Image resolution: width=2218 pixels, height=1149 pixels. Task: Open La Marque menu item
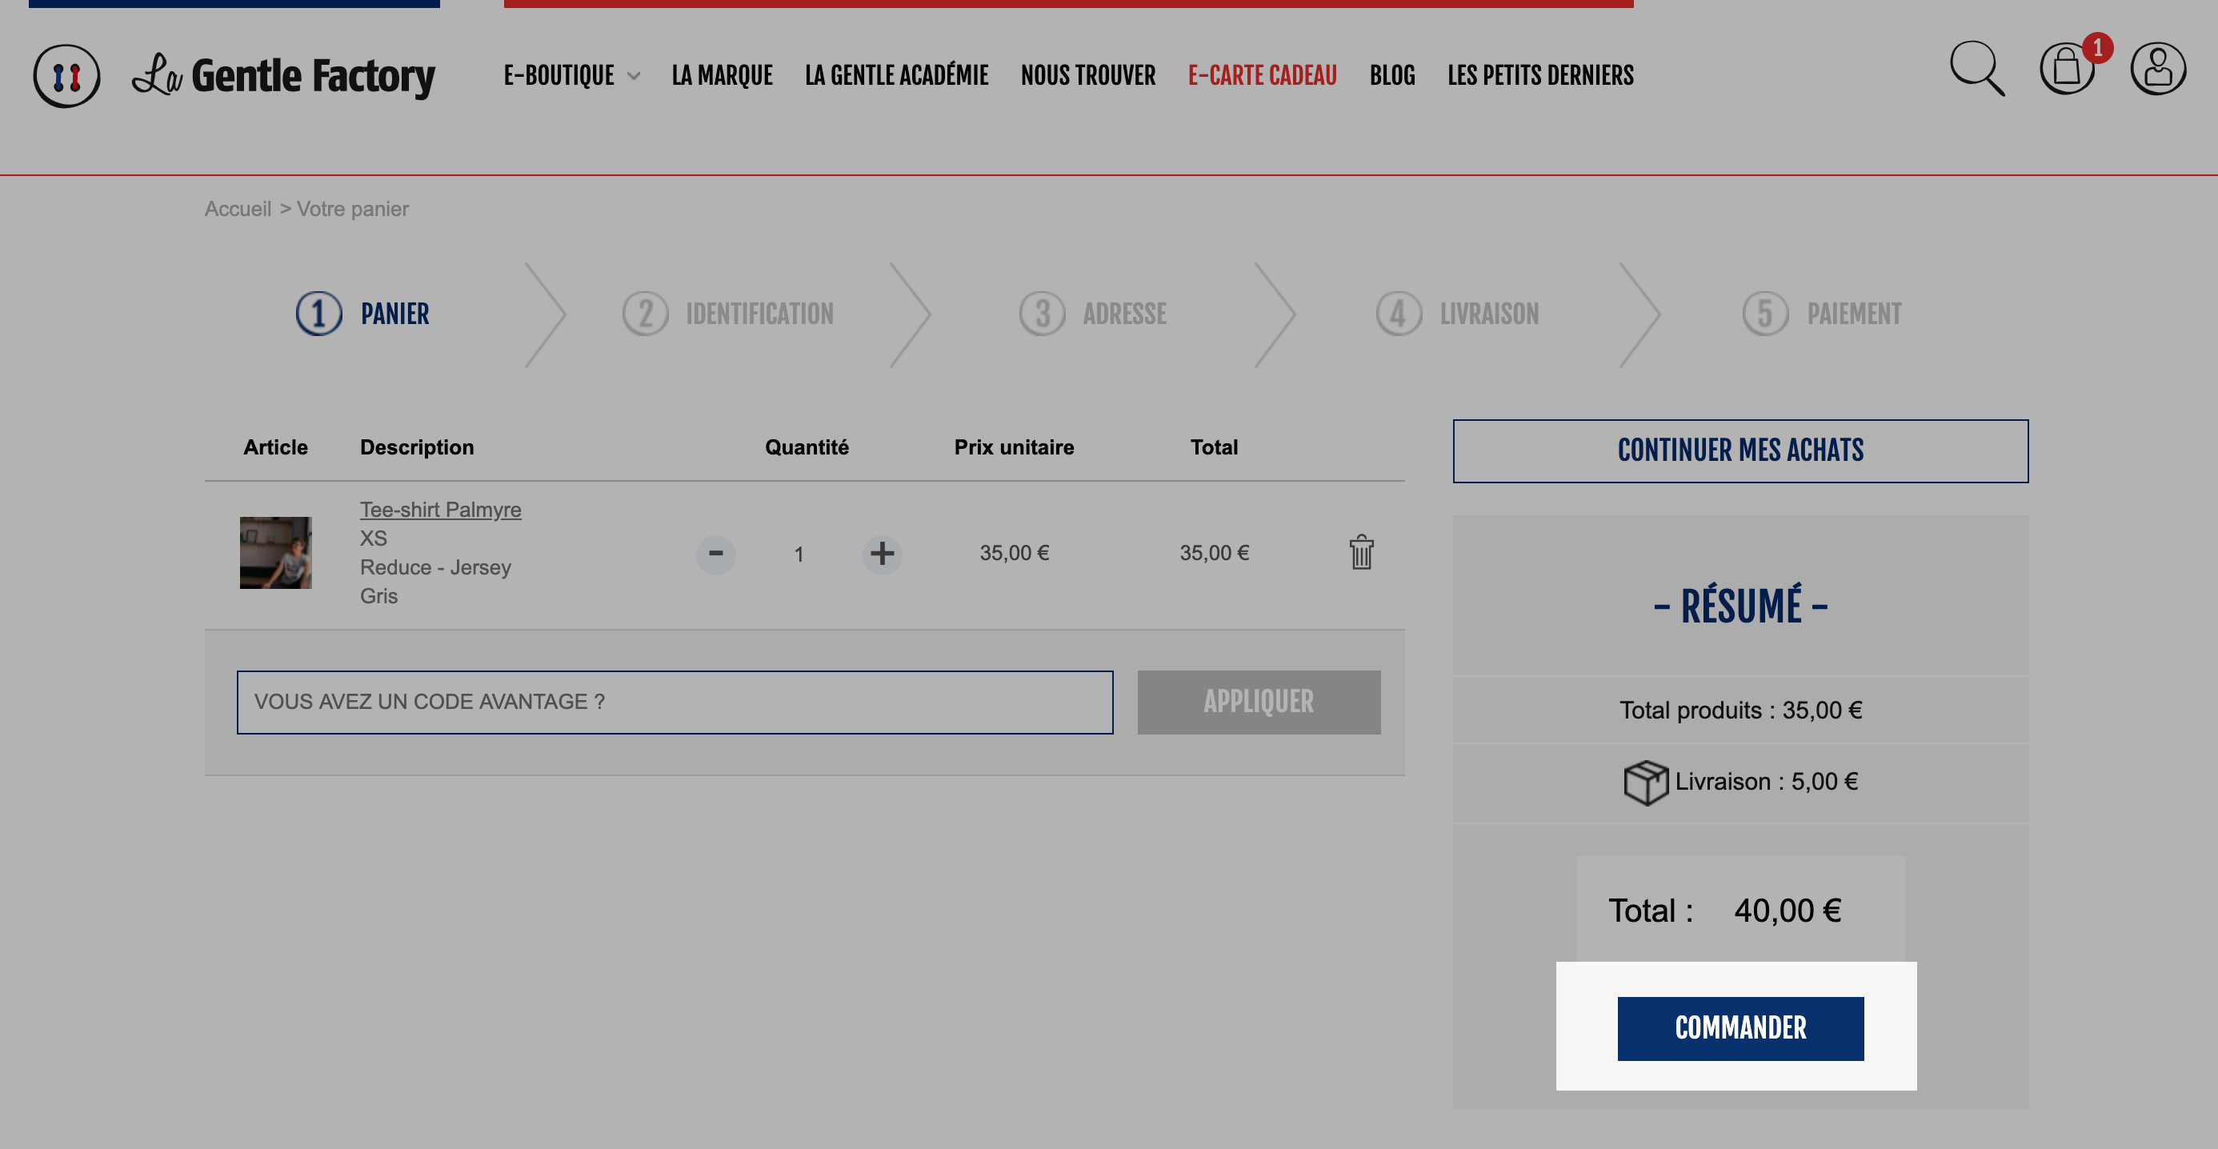722,76
